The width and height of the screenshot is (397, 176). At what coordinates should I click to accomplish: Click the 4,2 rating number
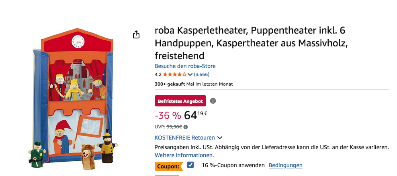pos(158,74)
